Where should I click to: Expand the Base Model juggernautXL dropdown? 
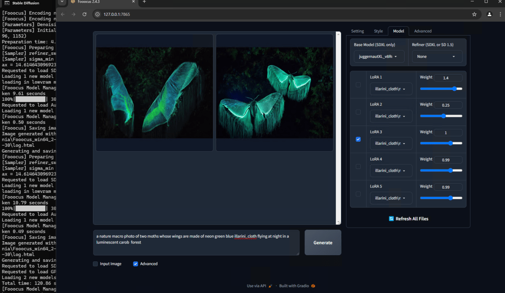(379, 57)
